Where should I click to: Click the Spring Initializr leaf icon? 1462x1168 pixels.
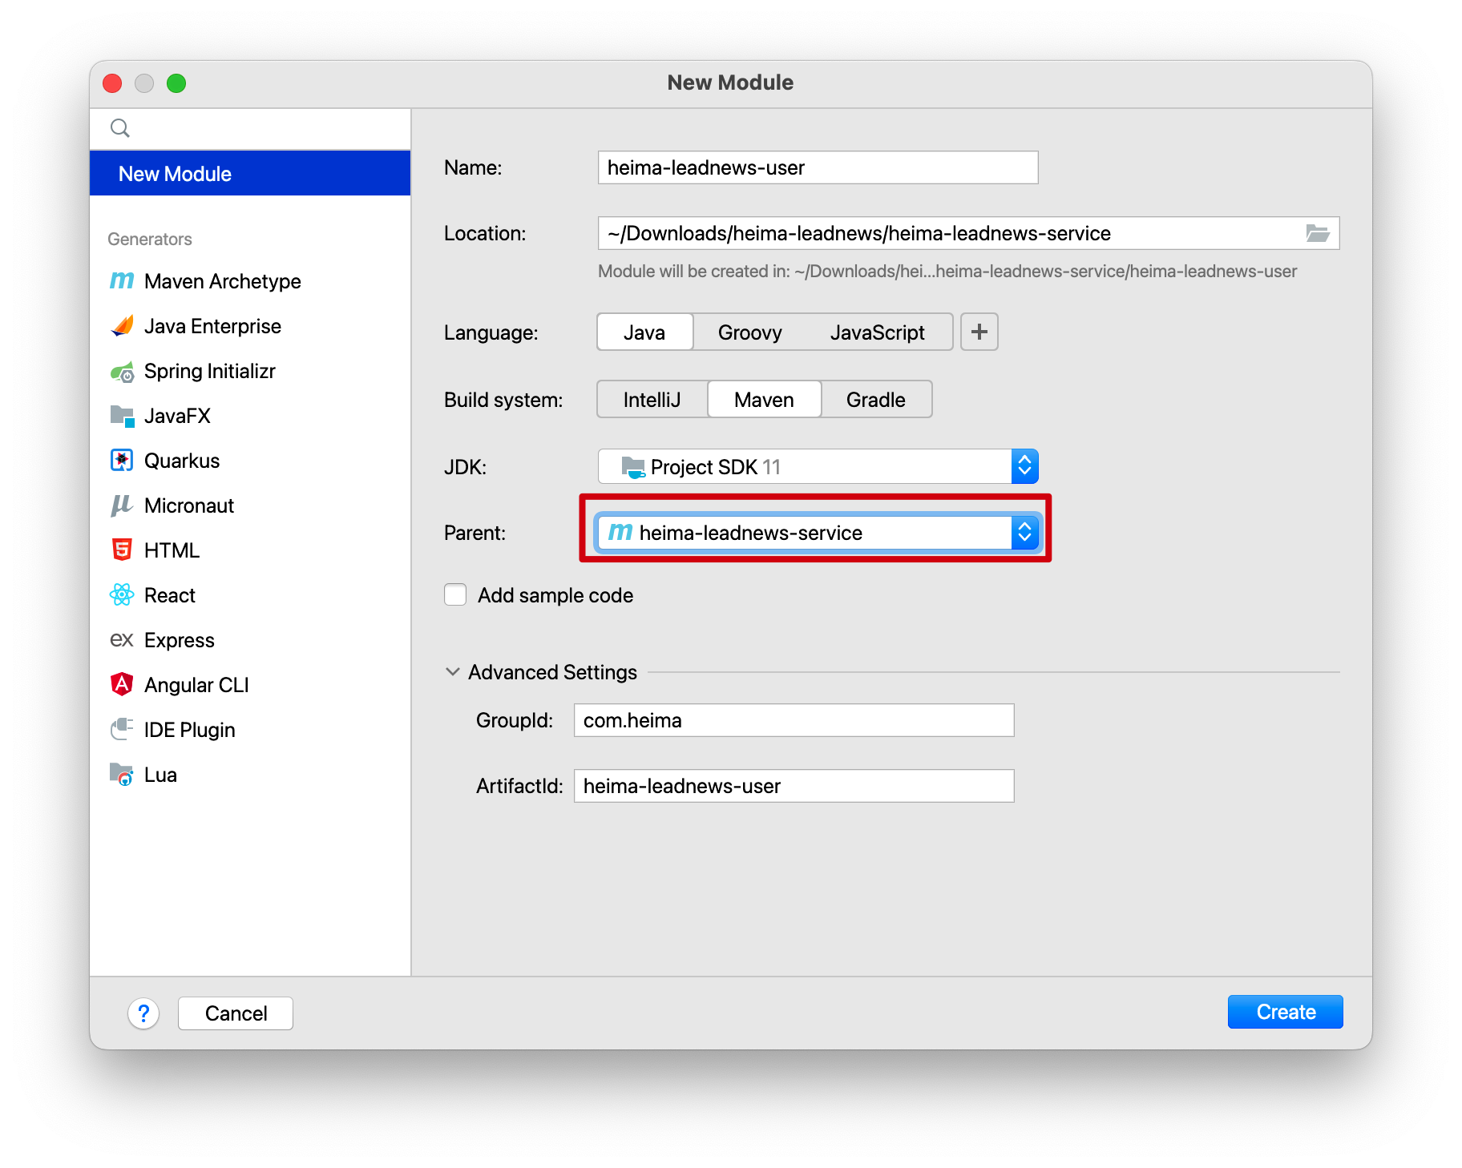(122, 372)
